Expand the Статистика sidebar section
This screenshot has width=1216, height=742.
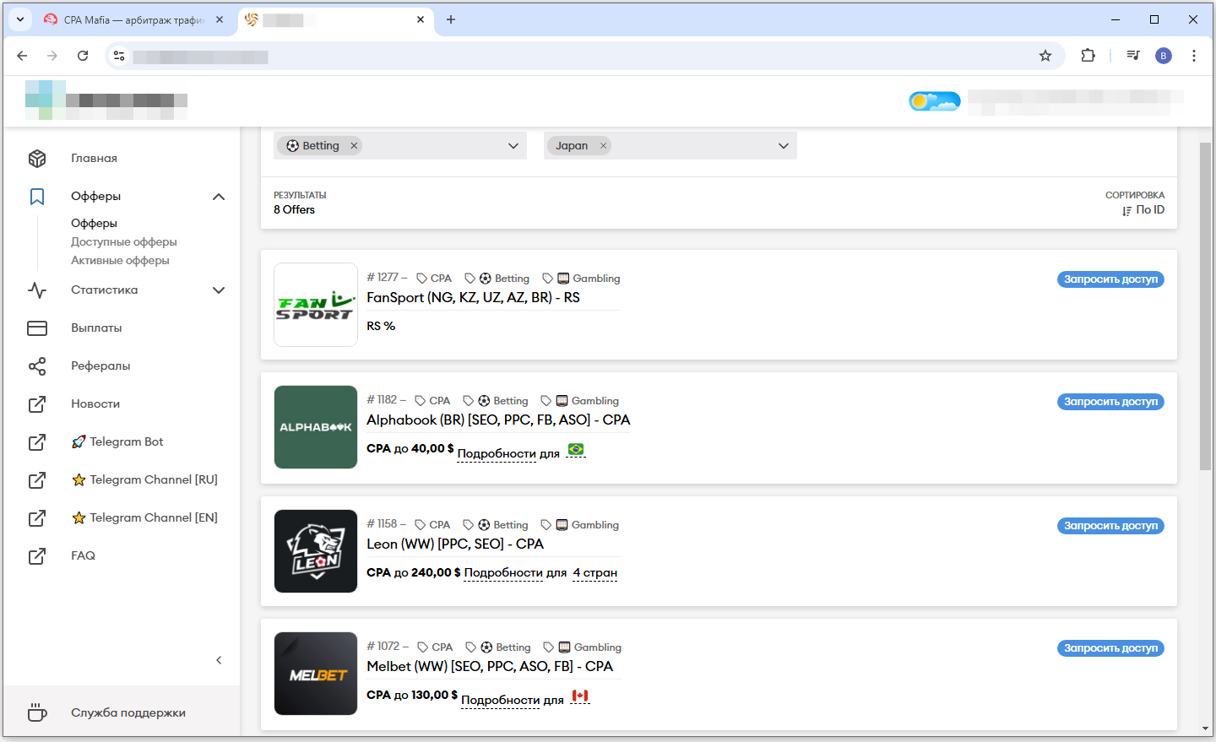[x=219, y=290]
